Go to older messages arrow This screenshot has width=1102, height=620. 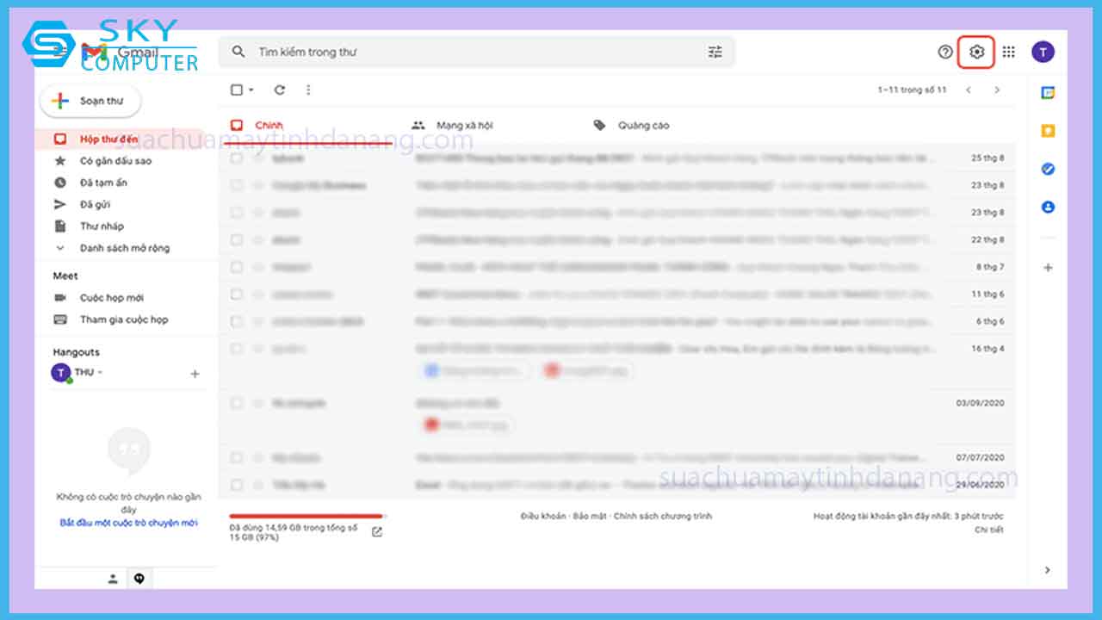pyautogui.click(x=997, y=90)
